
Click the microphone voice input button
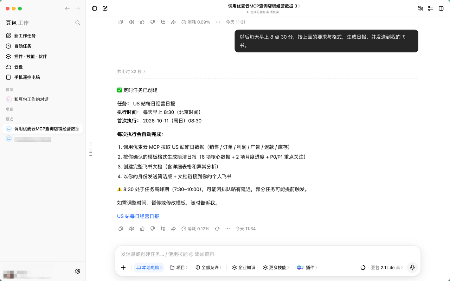click(412, 268)
